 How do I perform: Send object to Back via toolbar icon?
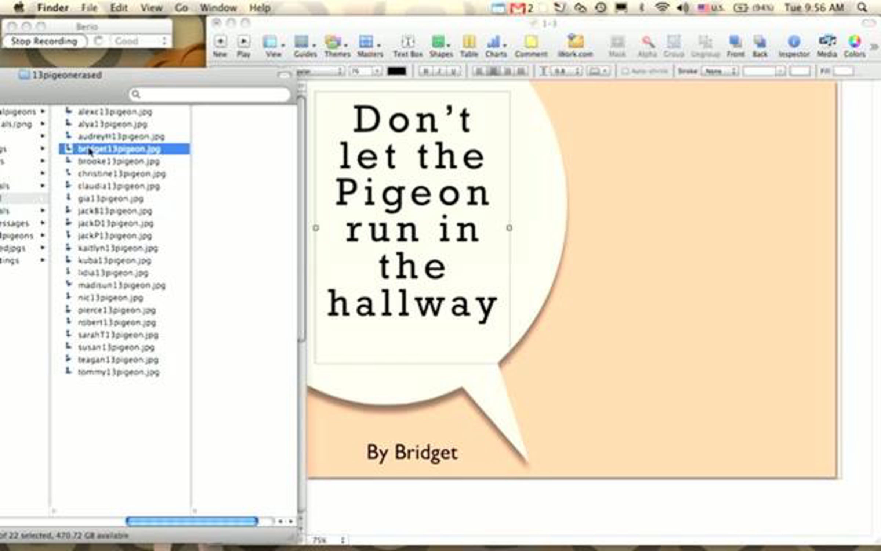pyautogui.click(x=760, y=42)
